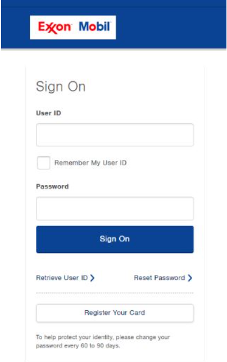The width and height of the screenshot is (227, 362).
Task: Tick the Remember My User ID checkbox
Action: (x=44, y=163)
